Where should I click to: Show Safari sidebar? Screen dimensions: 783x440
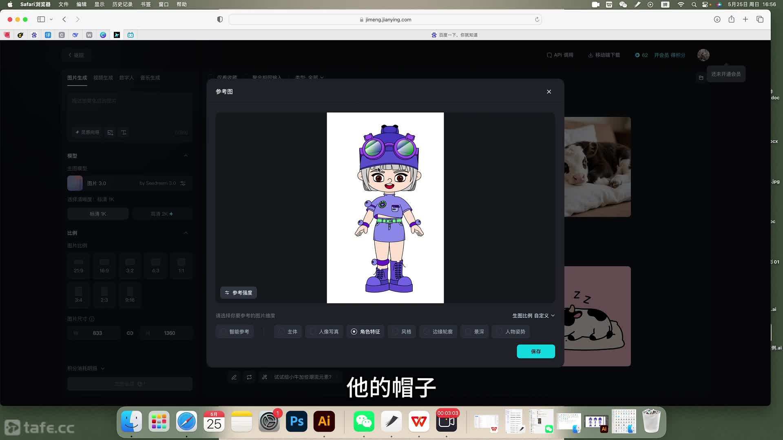pyautogui.click(x=41, y=19)
